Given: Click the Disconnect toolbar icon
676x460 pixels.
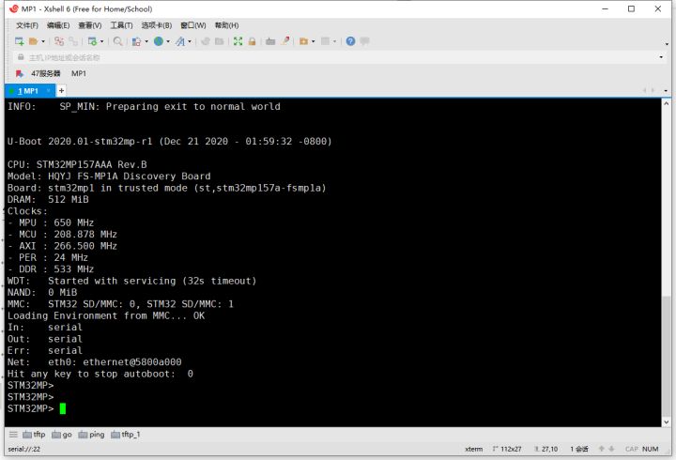Looking at the screenshot, I should pos(59,41).
